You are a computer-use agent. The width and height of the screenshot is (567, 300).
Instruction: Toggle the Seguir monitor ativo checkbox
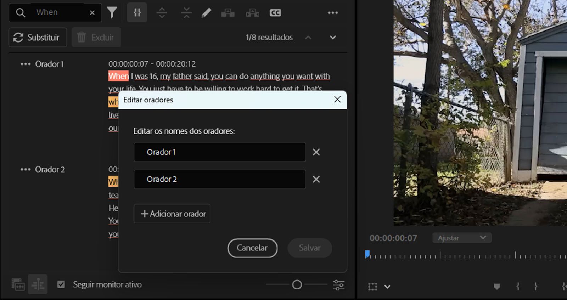61,284
